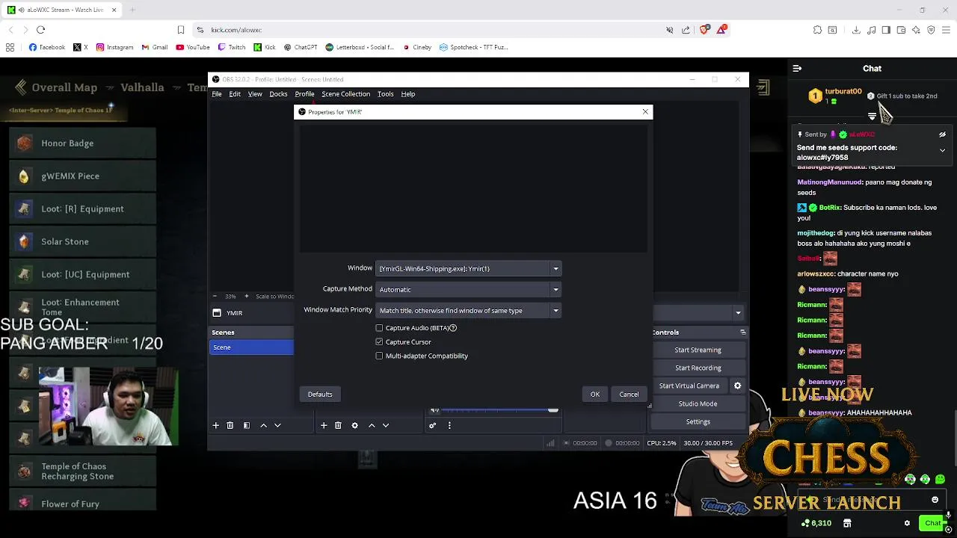Move the source down in list
Viewport: 957px width, 538px height.
coord(386,425)
